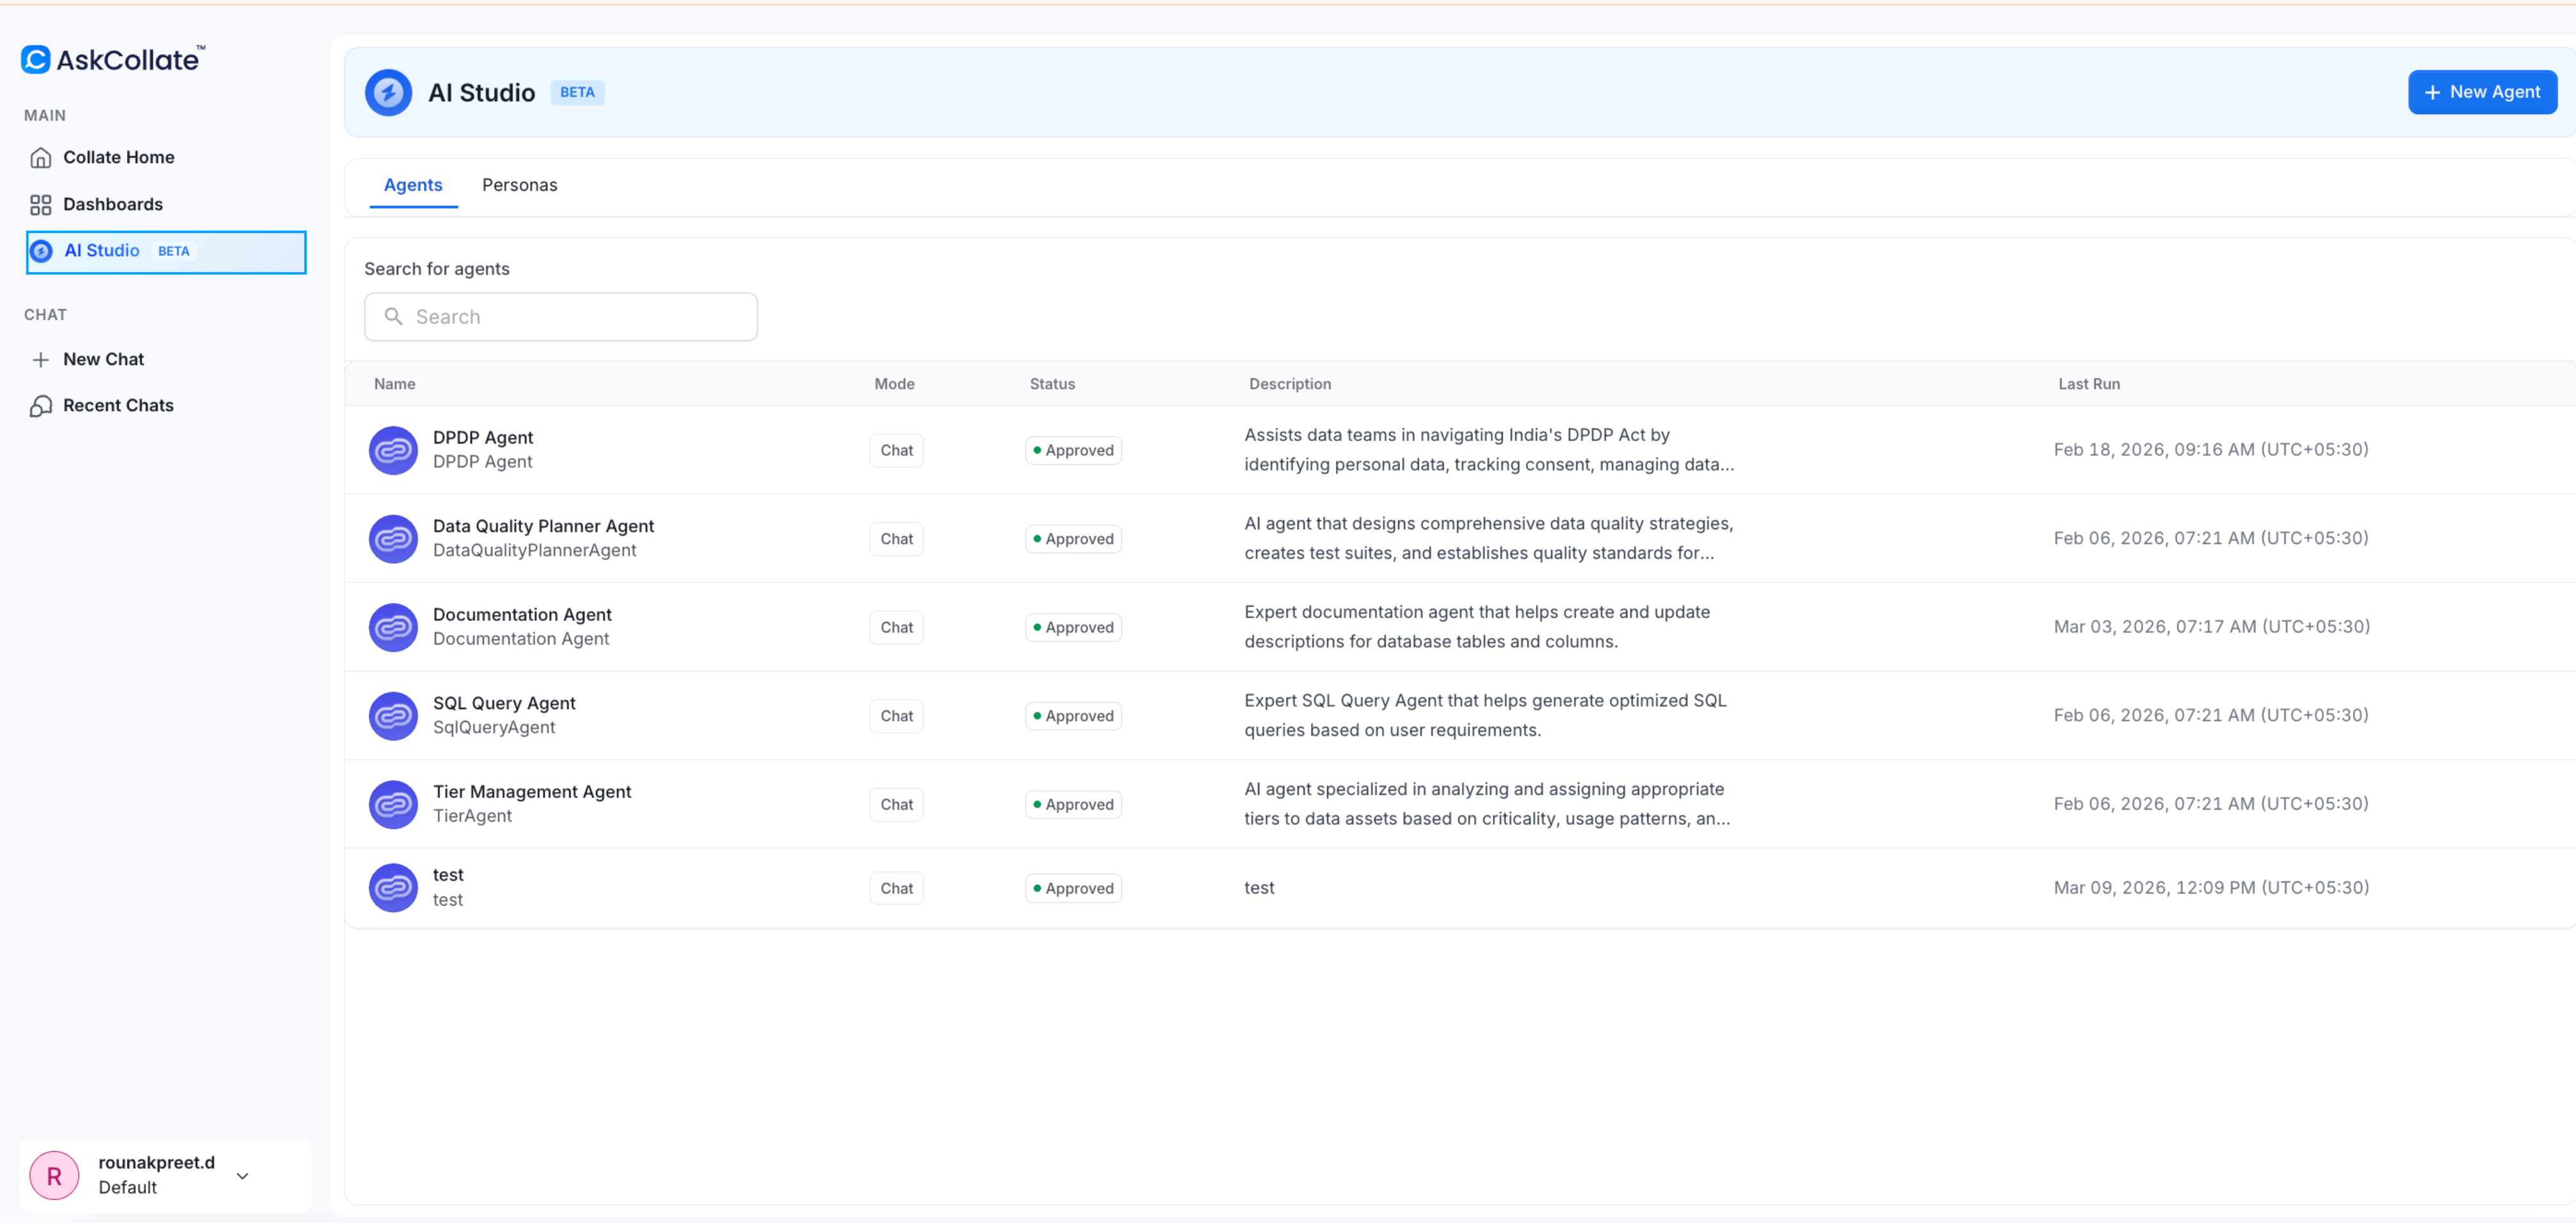This screenshot has width=2576, height=1223.
Task: Click the Documentation Agent avatar icon
Action: coord(393,626)
